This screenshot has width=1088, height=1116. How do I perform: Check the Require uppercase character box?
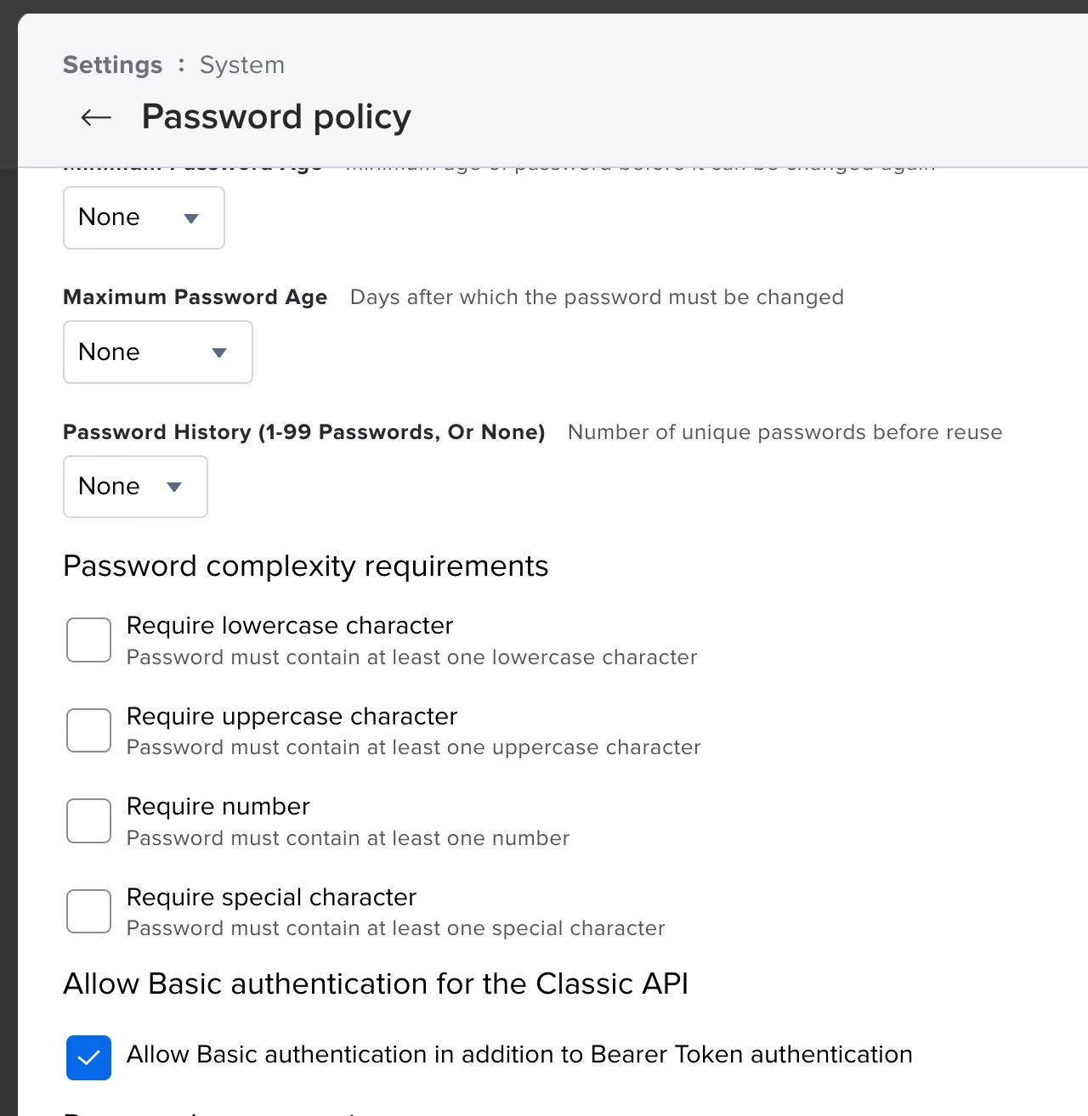click(x=89, y=730)
